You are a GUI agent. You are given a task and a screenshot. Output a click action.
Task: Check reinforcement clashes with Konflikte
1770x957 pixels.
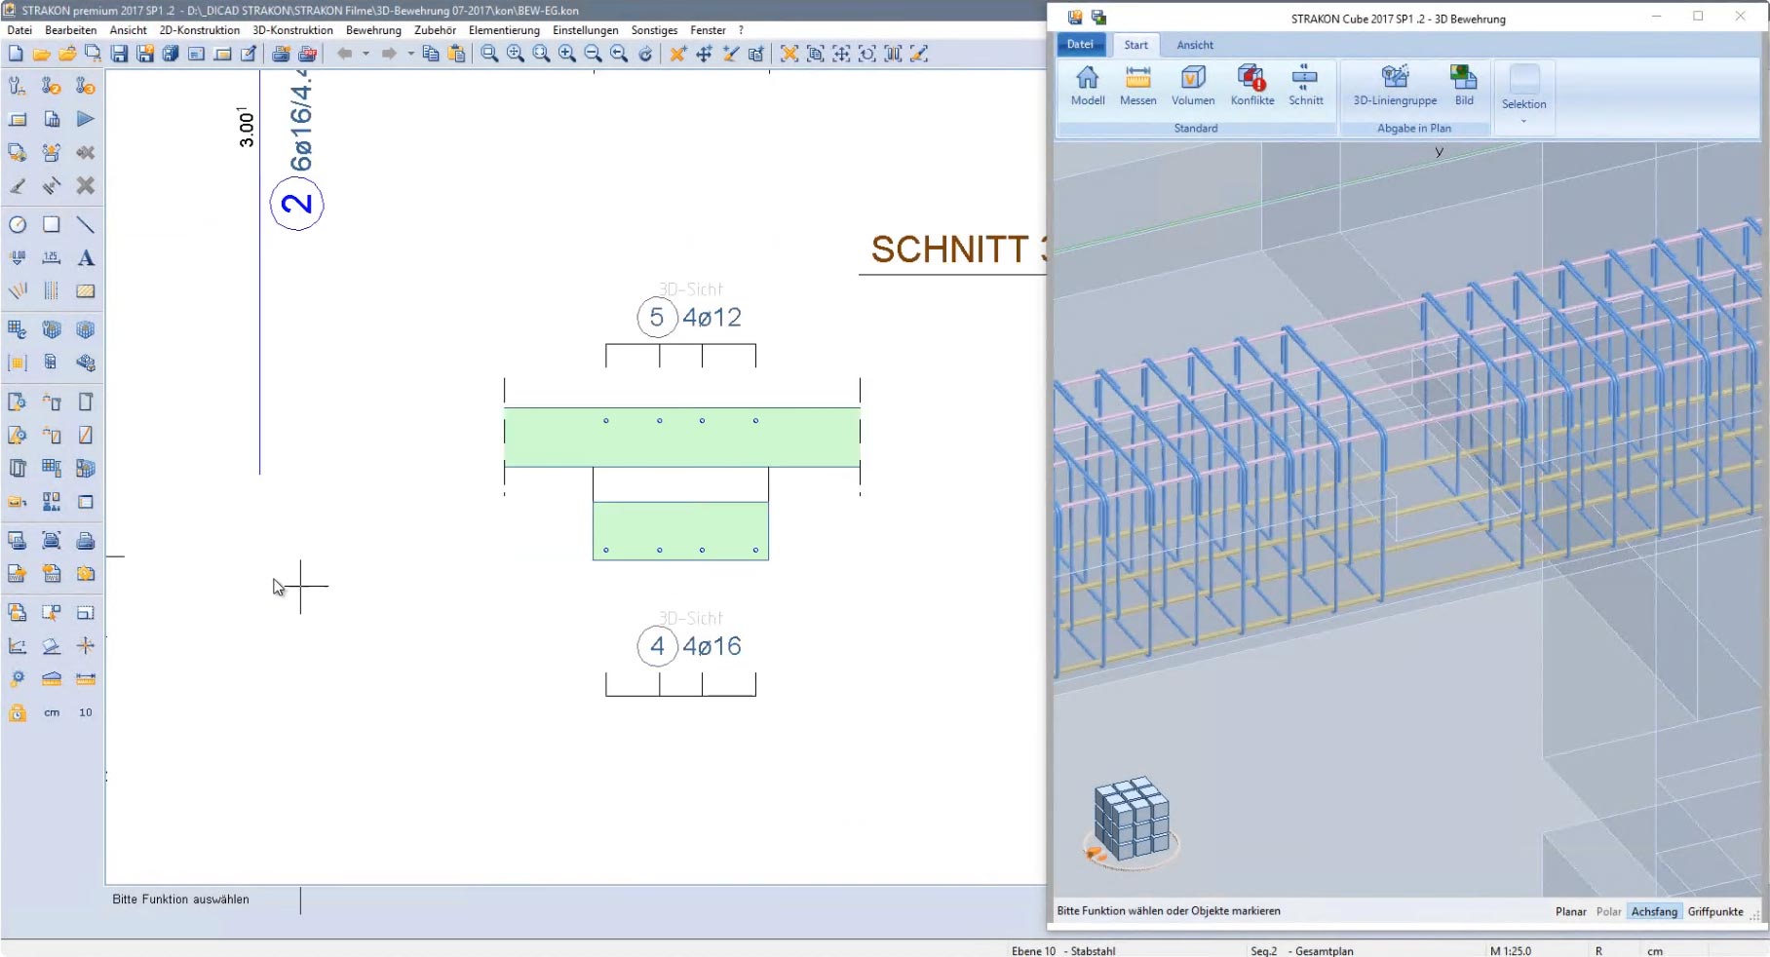pos(1251,86)
